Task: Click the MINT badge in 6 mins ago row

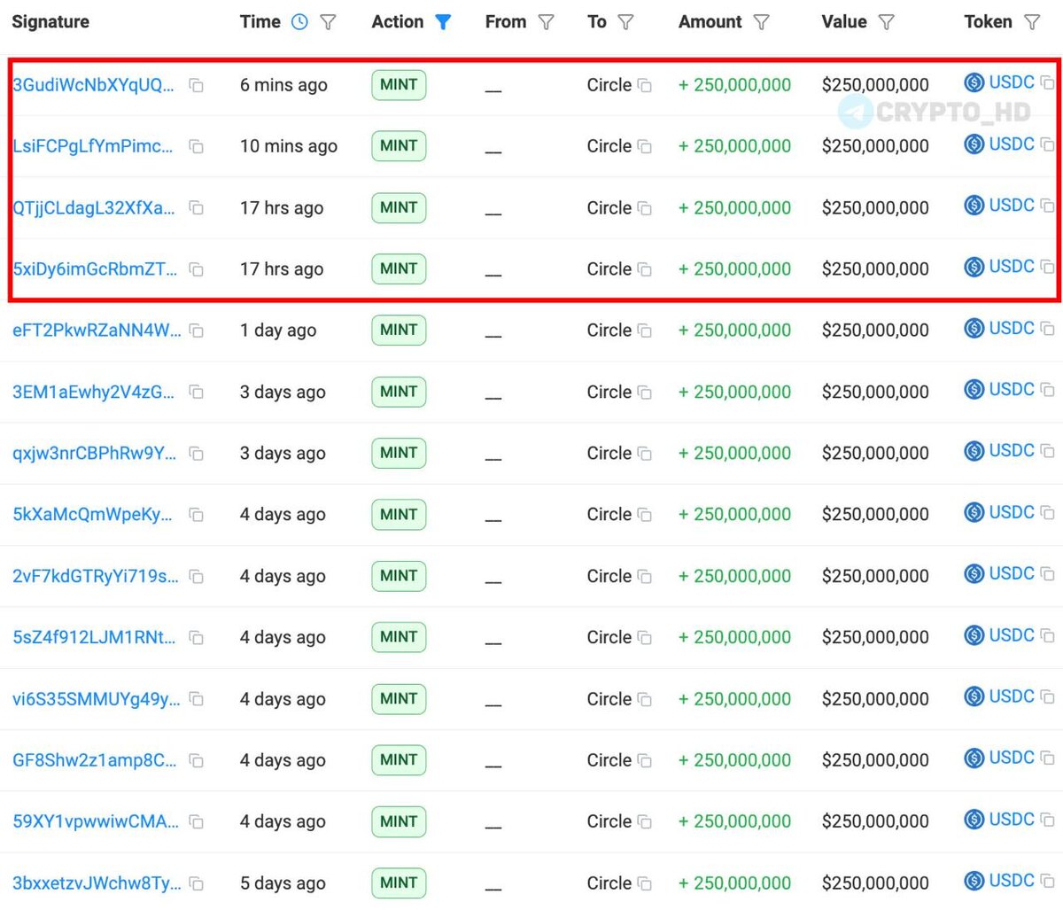Action: tap(399, 85)
